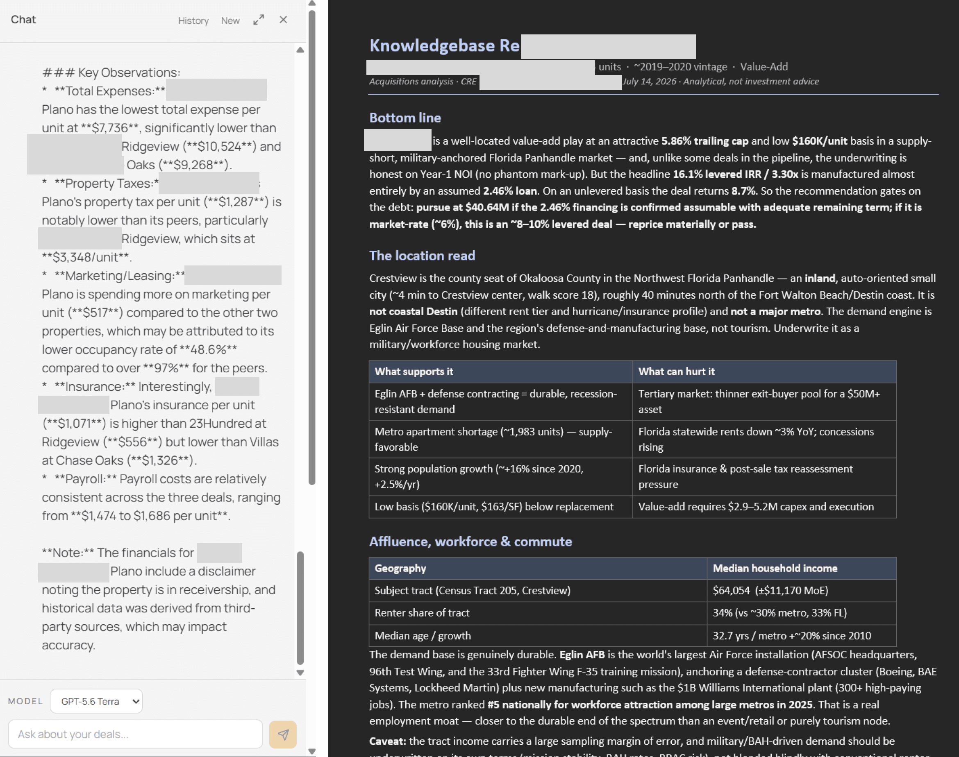Click outer panel scroll up arrow
The height and width of the screenshot is (757, 959).
point(312,4)
